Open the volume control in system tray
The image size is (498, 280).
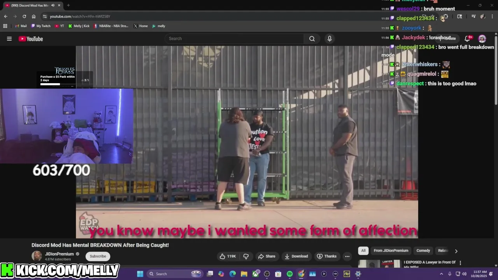click(464, 274)
